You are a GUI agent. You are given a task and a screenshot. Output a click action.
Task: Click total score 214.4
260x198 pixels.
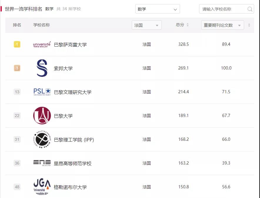click(184, 92)
